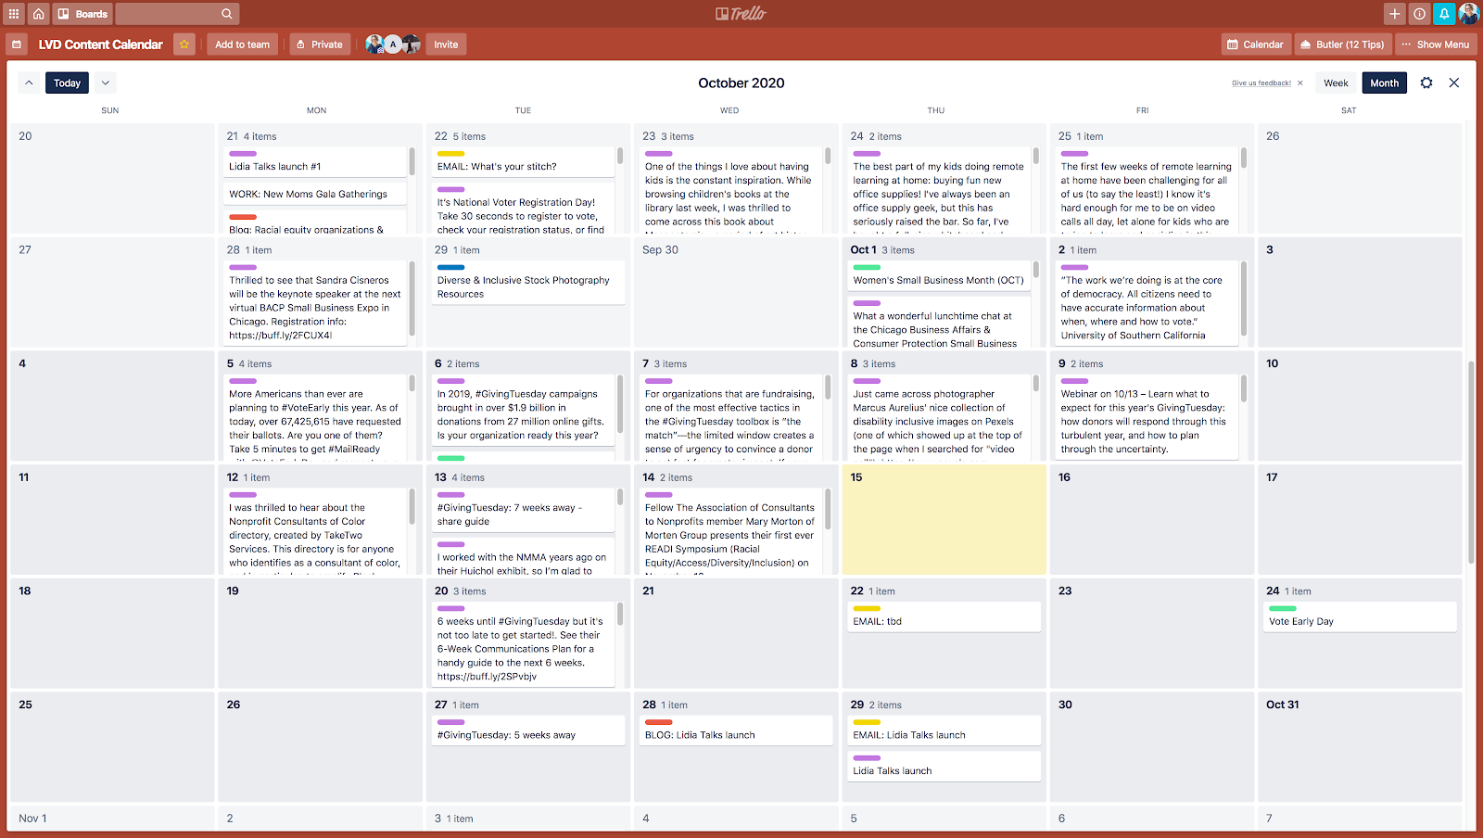
Task: Open the Vote Early Day card
Action: point(1361,616)
